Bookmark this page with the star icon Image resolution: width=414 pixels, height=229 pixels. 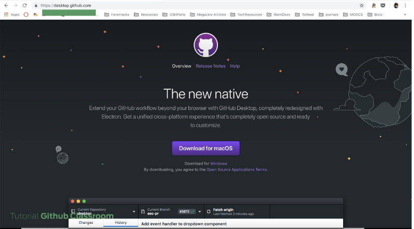click(x=361, y=6)
